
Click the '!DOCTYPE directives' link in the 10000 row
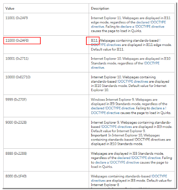click(x=133, y=82)
